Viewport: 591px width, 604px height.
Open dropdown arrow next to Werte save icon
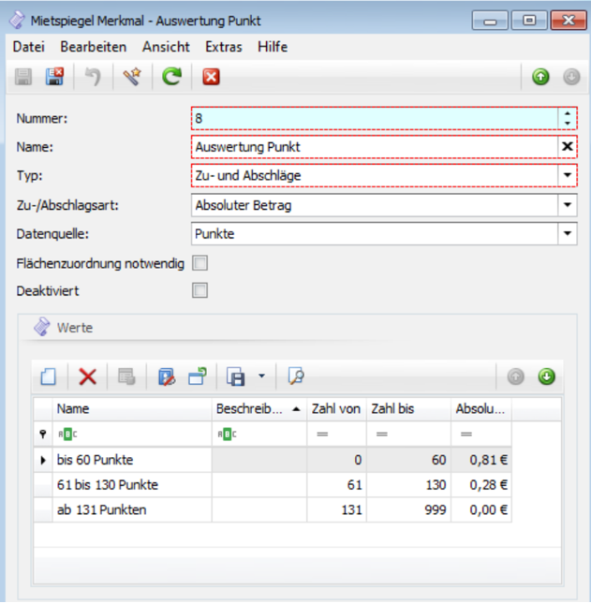click(261, 376)
